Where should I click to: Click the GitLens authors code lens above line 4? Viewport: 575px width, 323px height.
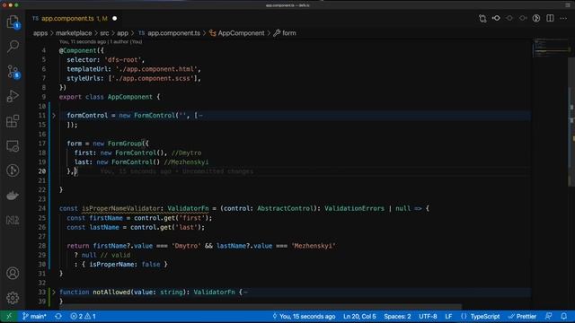coord(101,42)
